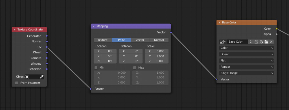Screen dimensions: 289x110
Task: Click the Max X 1.000 field
Action: point(150,72)
